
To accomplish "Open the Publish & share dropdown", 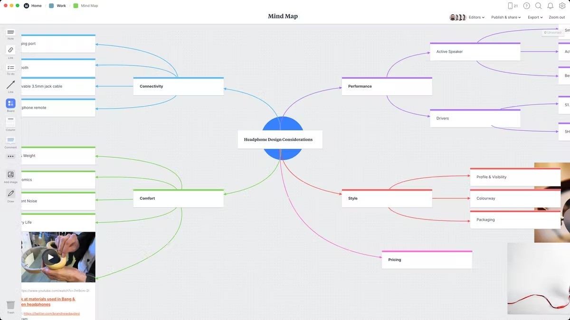I will click(x=506, y=17).
